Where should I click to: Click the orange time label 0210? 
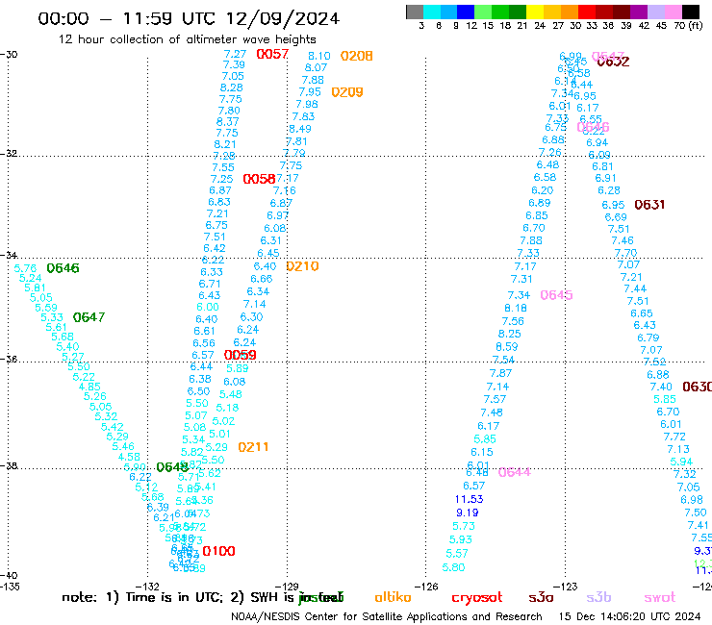pos(302,266)
